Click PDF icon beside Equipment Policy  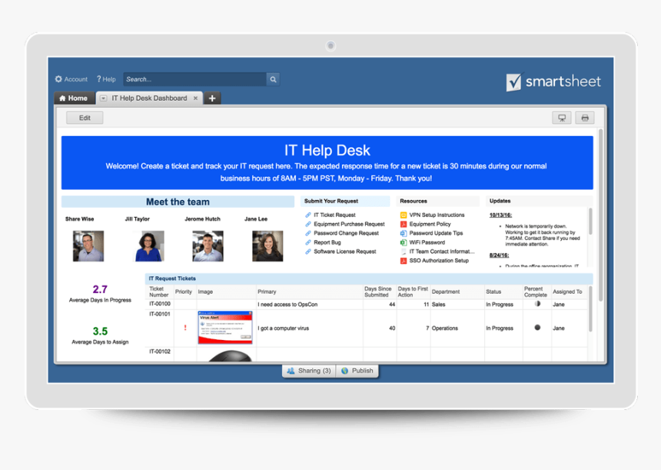tap(404, 224)
